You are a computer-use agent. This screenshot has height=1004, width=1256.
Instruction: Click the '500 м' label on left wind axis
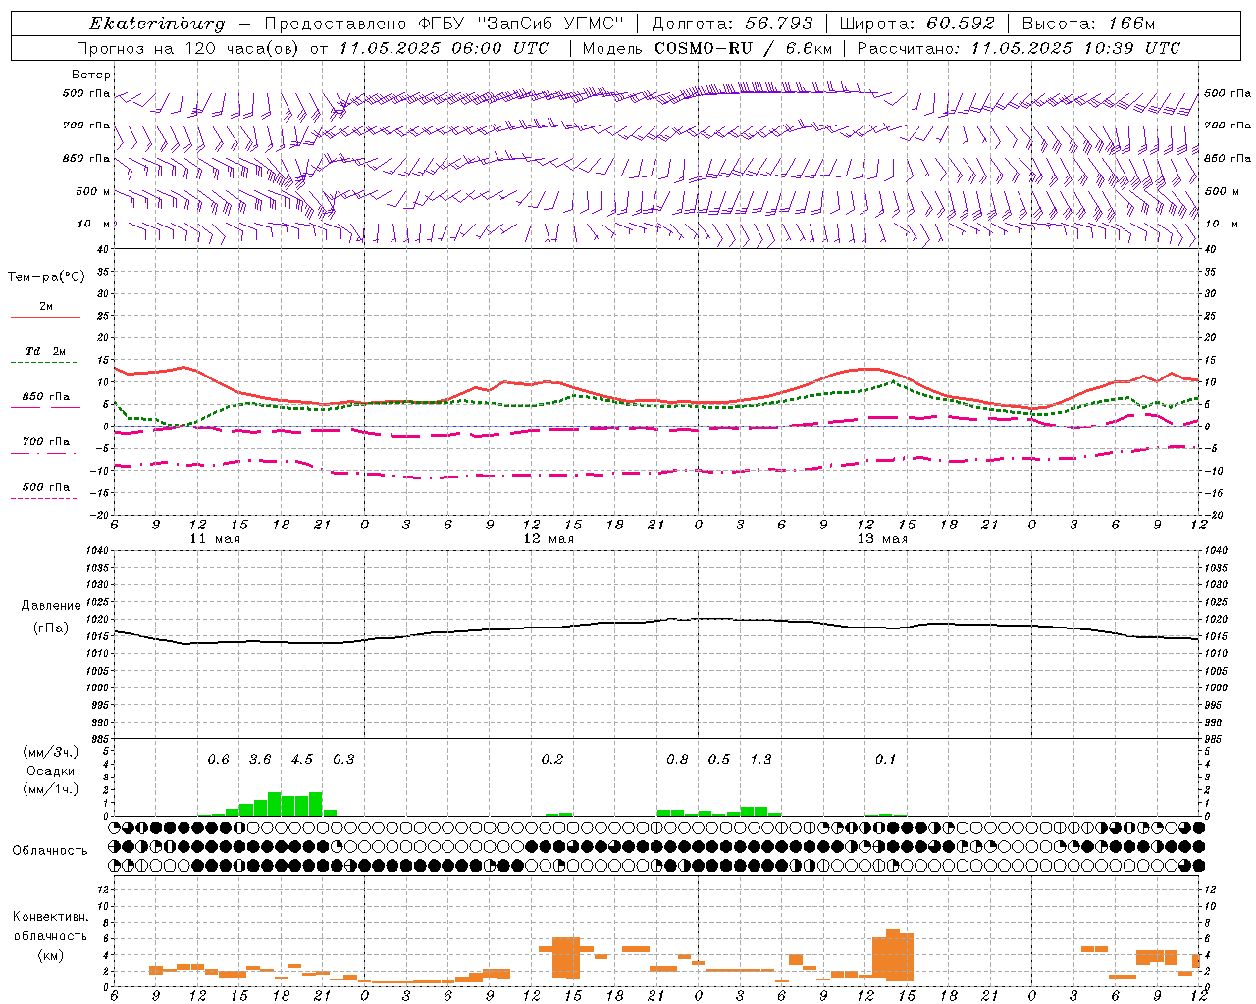click(x=92, y=192)
